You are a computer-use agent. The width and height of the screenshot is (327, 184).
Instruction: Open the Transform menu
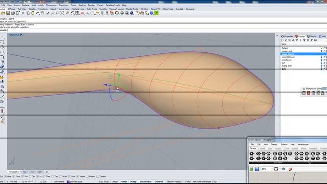click(63, 5)
